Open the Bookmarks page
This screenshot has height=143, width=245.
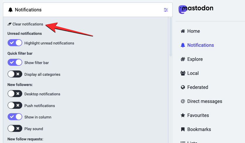coord(196,130)
